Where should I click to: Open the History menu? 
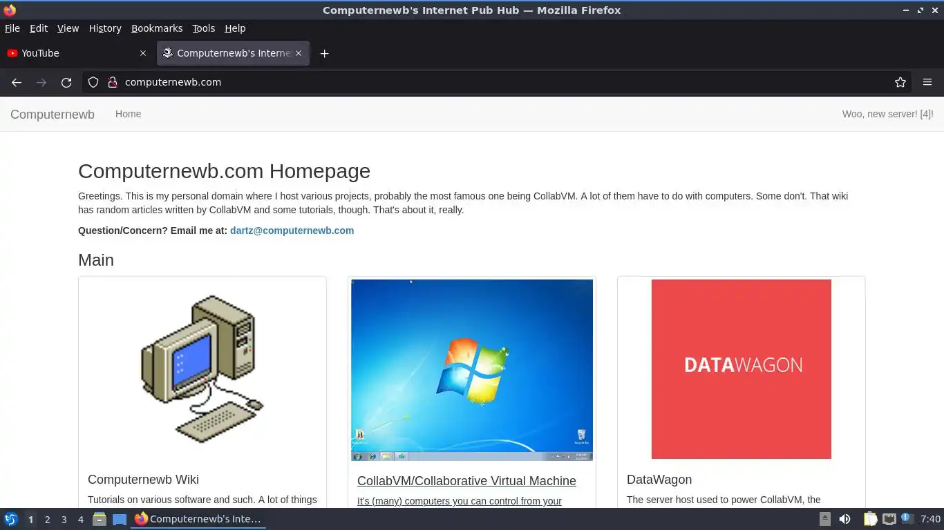[105, 28]
